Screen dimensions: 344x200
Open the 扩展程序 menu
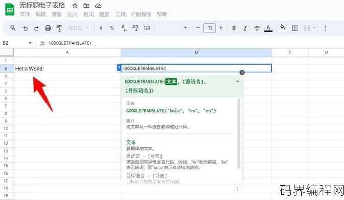(141, 14)
